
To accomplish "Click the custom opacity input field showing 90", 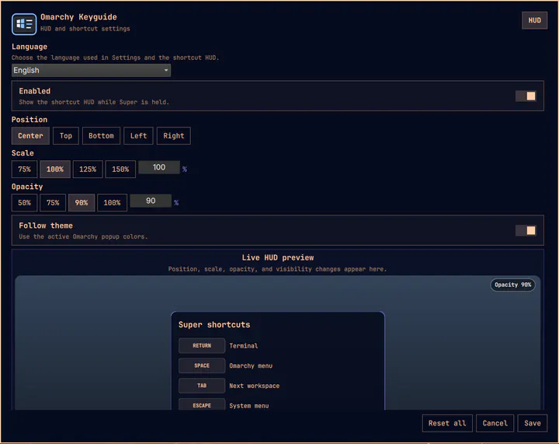I will tap(151, 201).
